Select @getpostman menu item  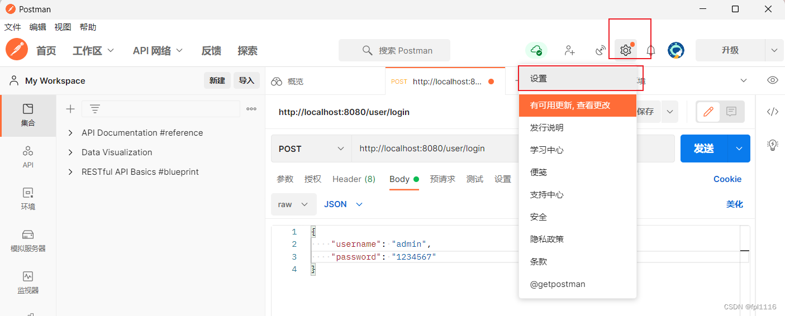pos(578,284)
